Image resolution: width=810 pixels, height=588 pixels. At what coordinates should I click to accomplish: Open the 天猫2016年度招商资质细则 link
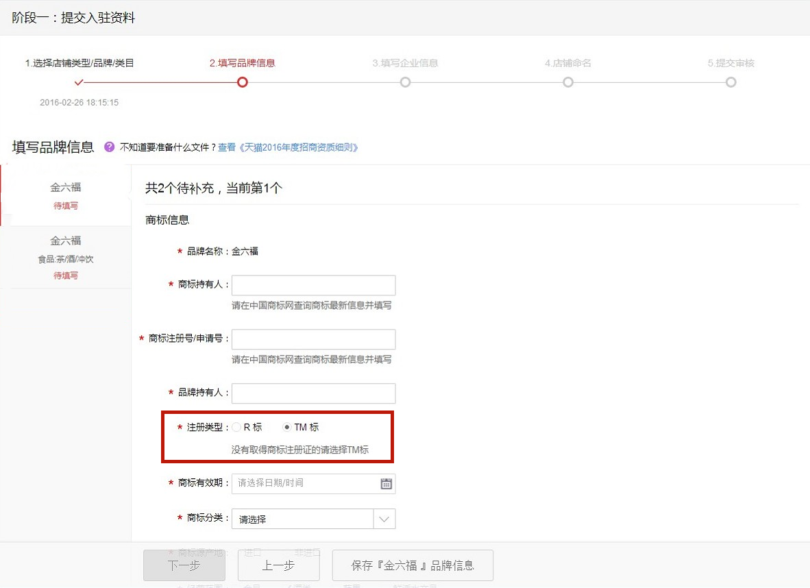(302, 147)
